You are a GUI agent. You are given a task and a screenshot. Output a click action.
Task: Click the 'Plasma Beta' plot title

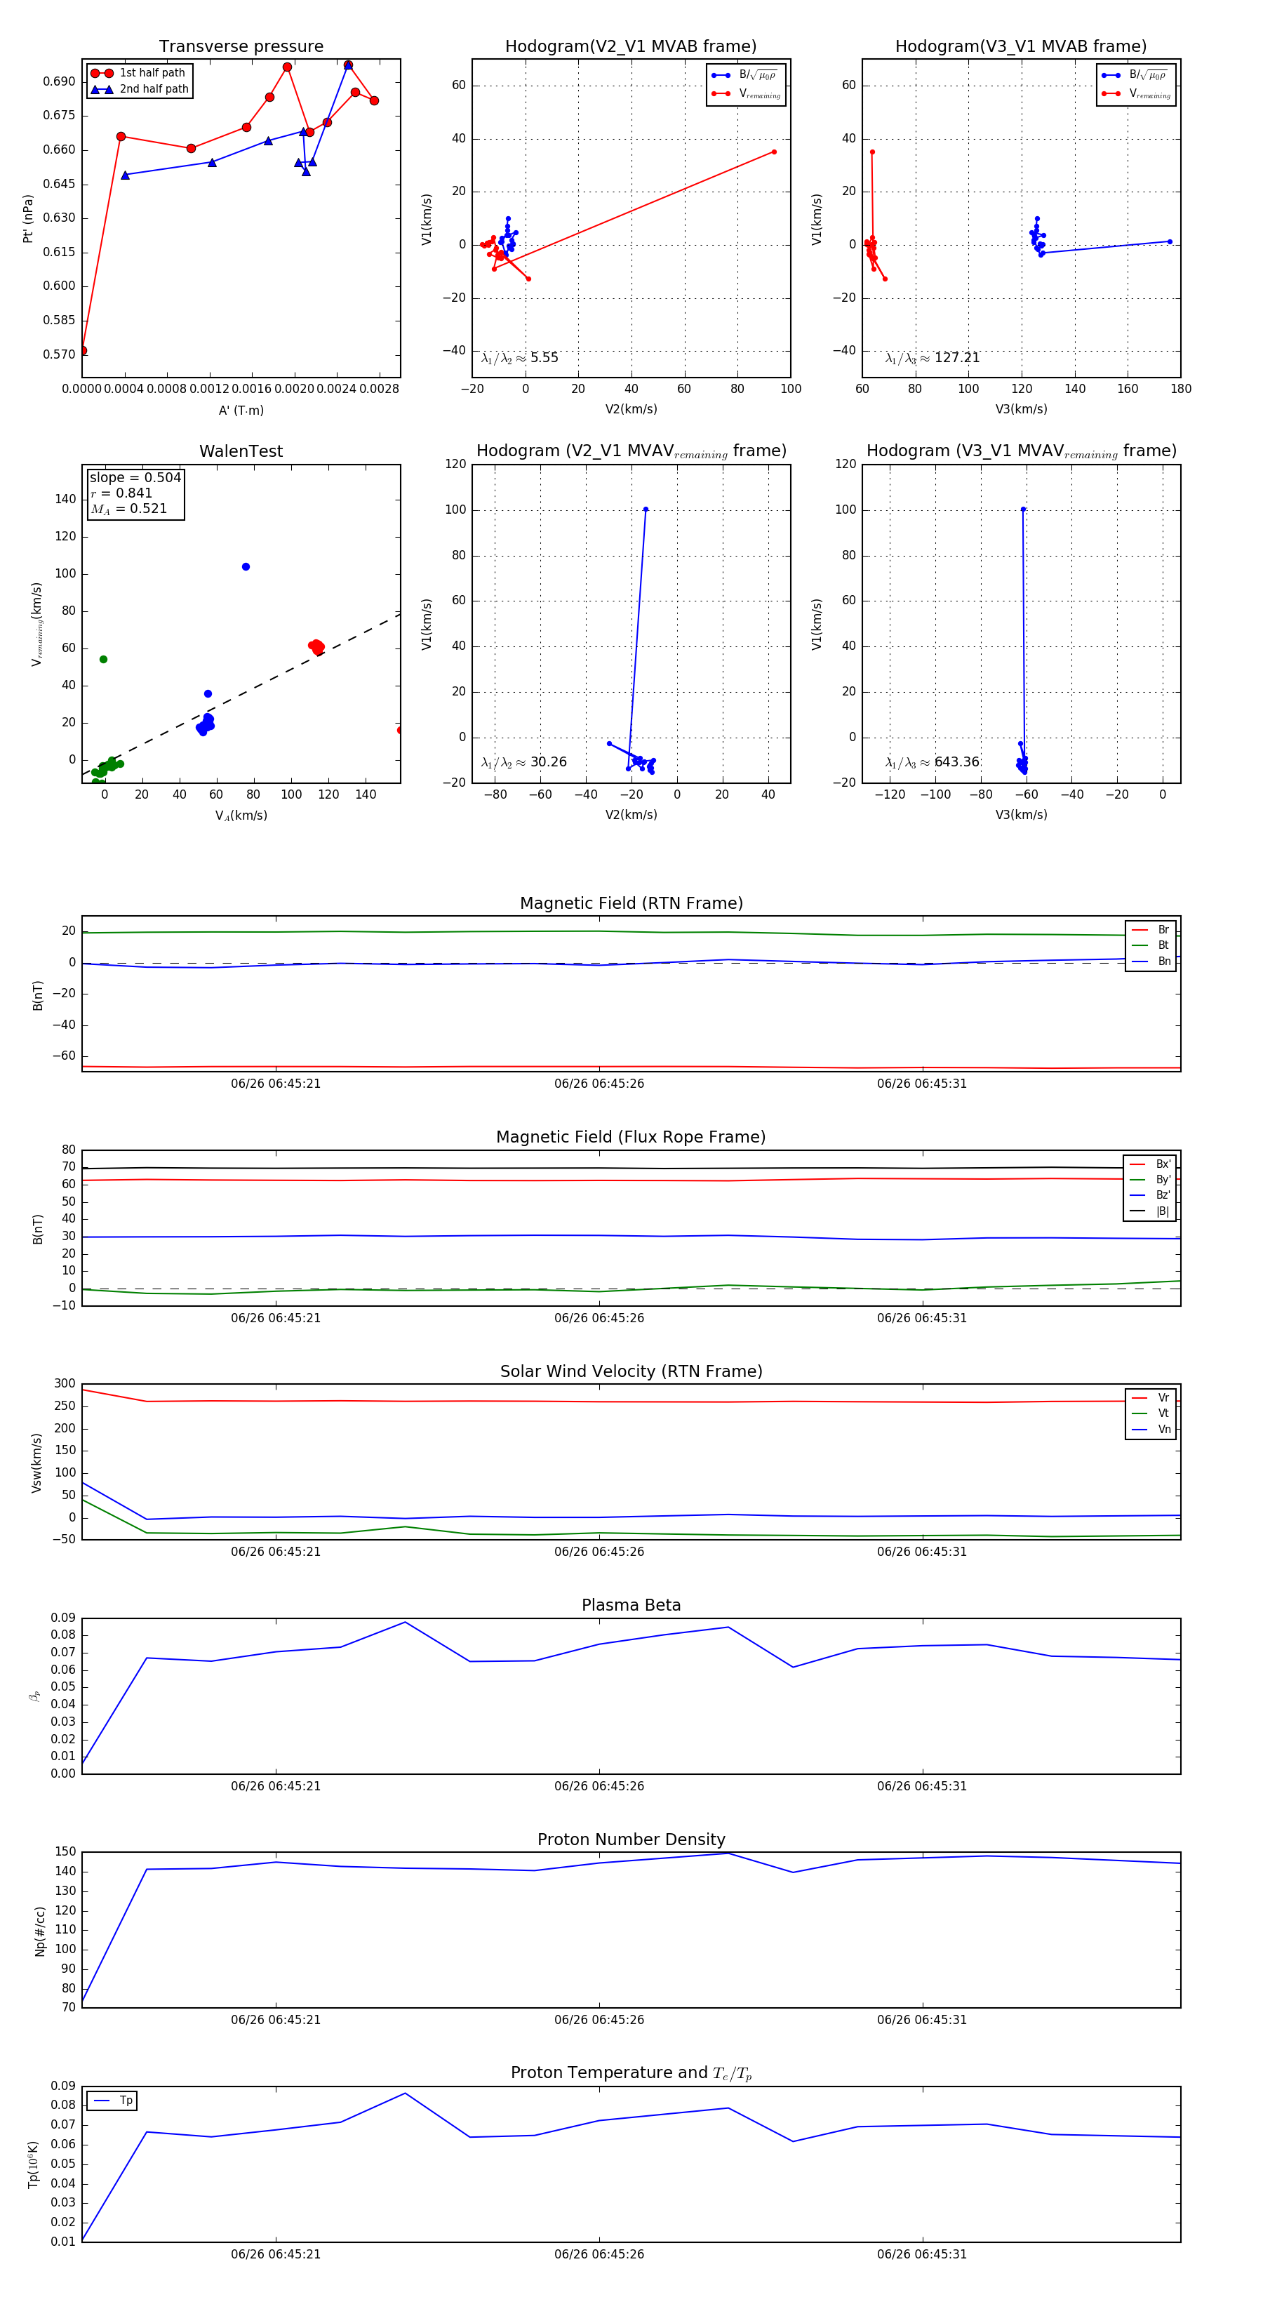(x=631, y=1605)
